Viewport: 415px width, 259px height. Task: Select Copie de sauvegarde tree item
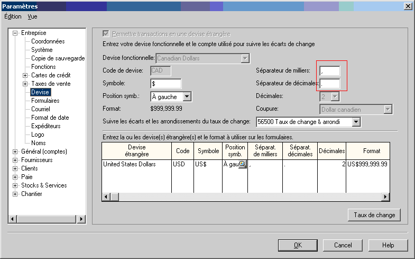58,58
